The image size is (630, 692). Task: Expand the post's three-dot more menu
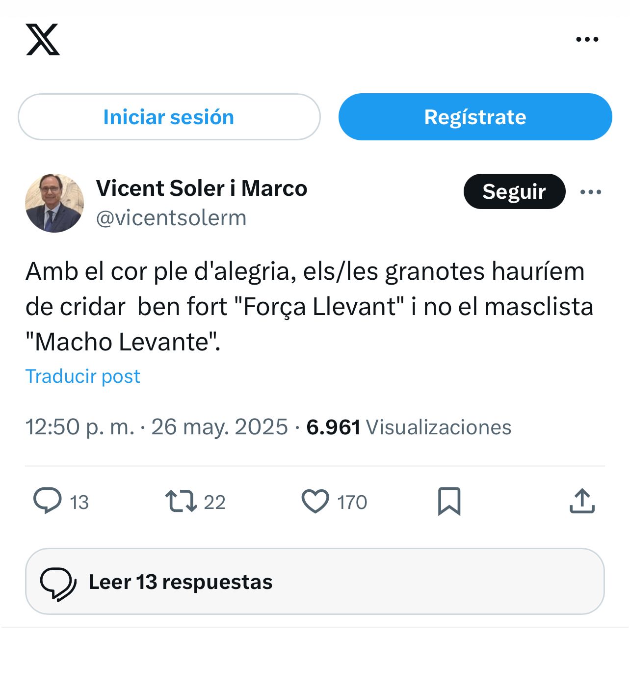(590, 192)
